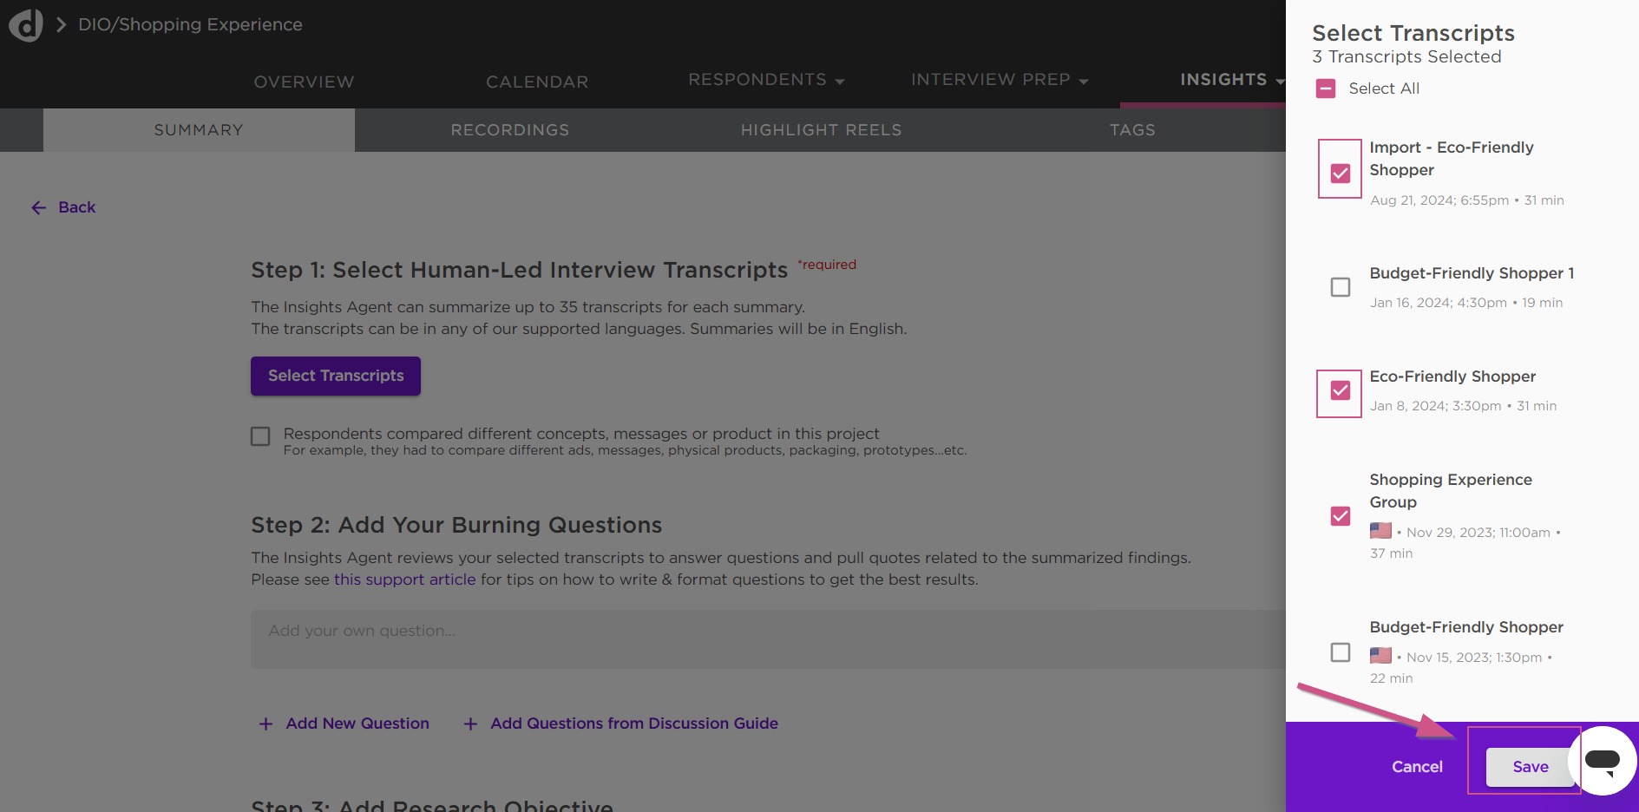This screenshot has height=812, width=1639.
Task: Click the Discuss.io logo icon
Action: tap(25, 25)
